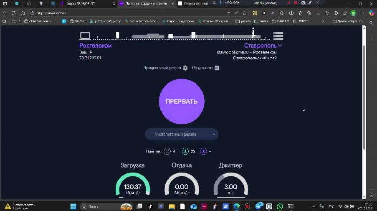Click the gear icon beside Продвинутый режим
The height and width of the screenshot is (211, 377).
tap(185, 68)
